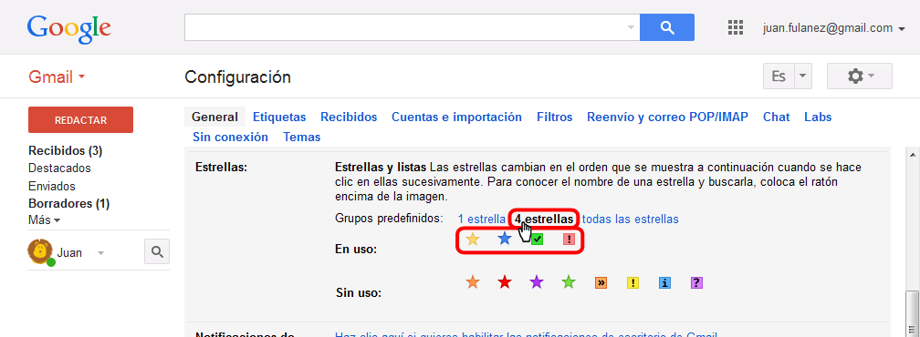920x337 pixels.
Task: Click Juan's lion avatar
Action: click(x=40, y=252)
